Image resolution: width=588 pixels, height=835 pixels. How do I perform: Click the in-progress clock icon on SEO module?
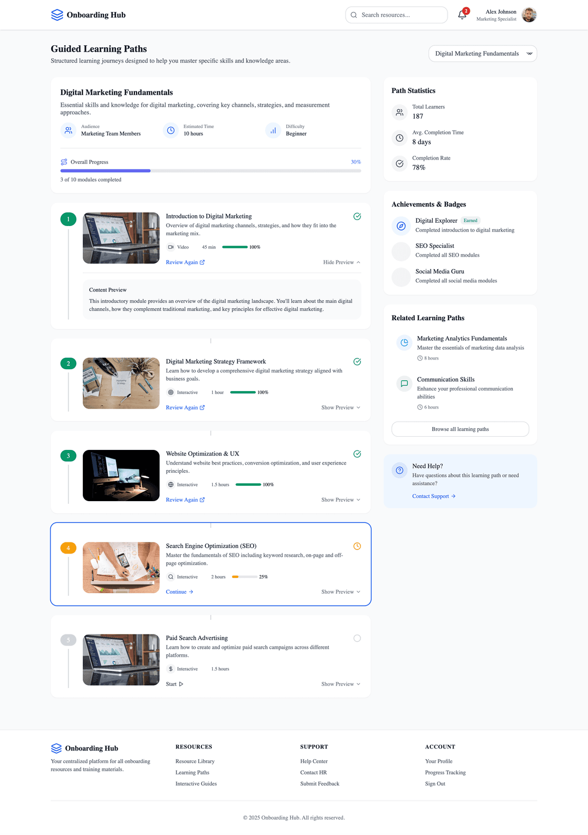pos(357,546)
